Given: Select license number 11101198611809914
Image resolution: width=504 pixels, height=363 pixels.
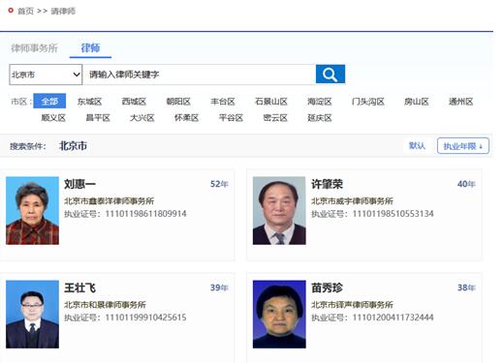Looking at the screenshot, I should [145, 214].
